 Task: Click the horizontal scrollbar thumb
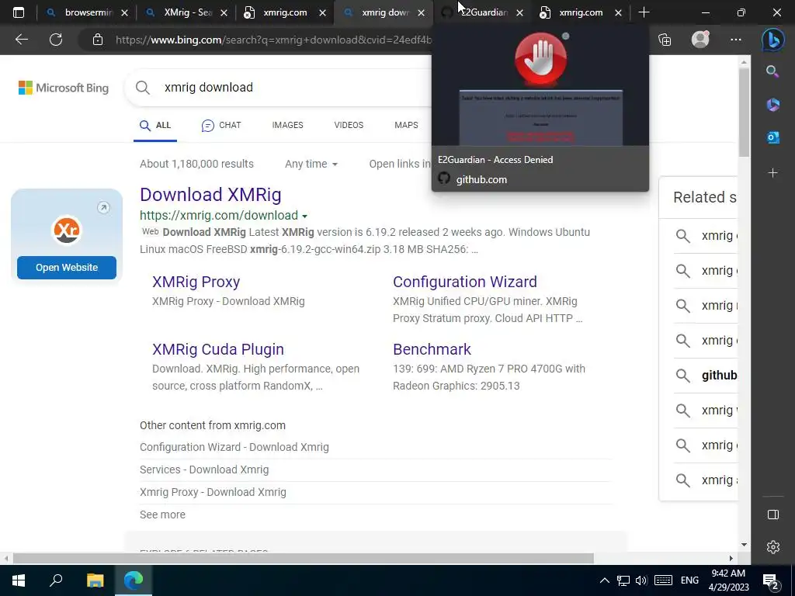pyautogui.click(x=304, y=559)
